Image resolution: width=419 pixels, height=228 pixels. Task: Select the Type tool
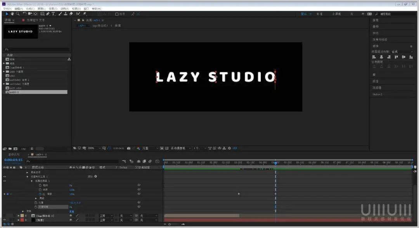[x=53, y=14]
